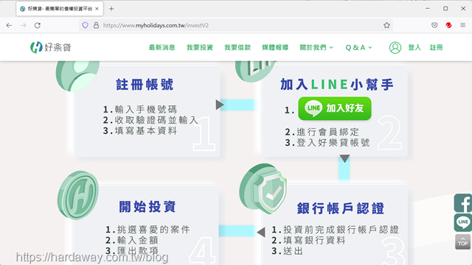
Task: Click the 開始投資 step heading
Action: 147,207
